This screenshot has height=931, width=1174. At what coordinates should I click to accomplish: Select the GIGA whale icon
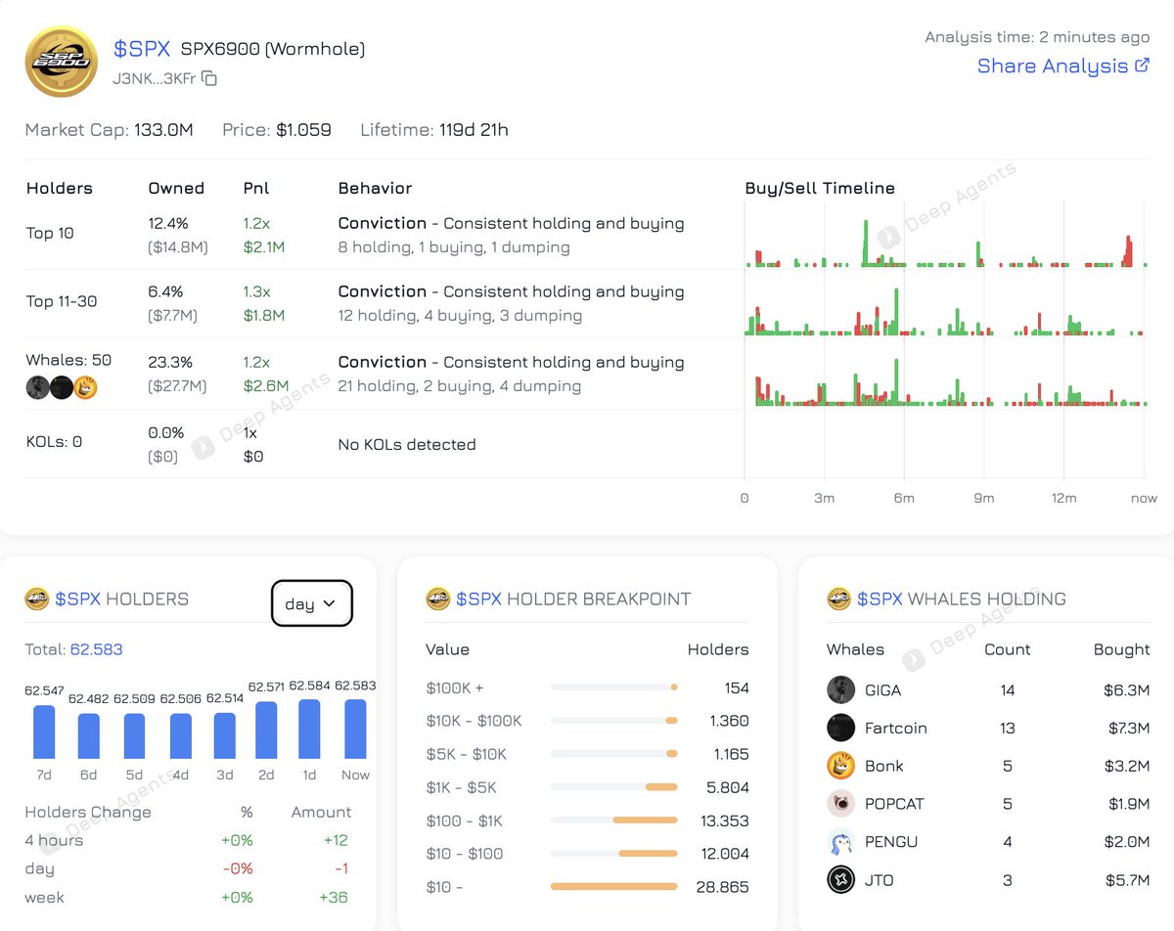(839, 689)
